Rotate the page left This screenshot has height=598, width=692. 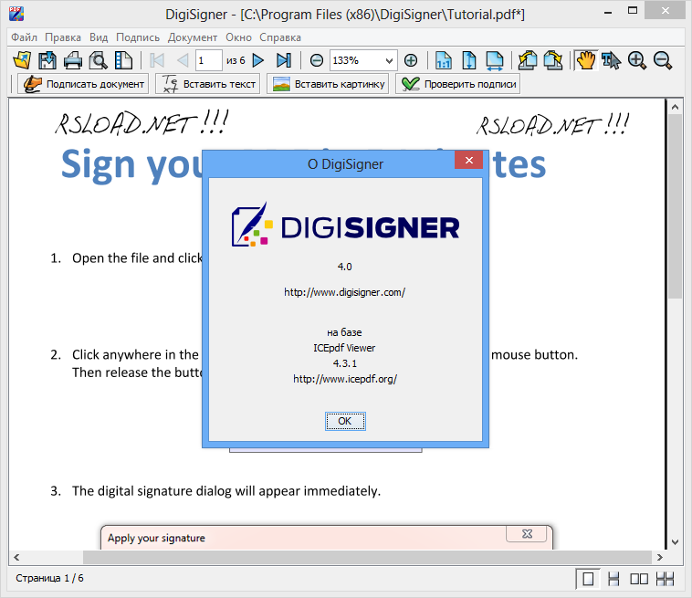coord(528,60)
